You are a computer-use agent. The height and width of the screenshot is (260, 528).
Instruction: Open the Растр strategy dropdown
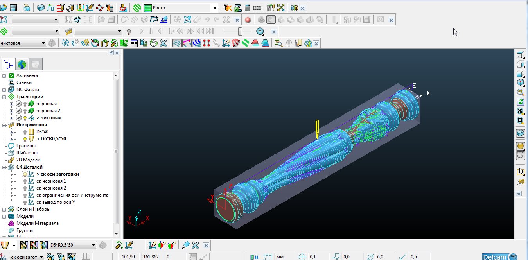tap(215, 8)
